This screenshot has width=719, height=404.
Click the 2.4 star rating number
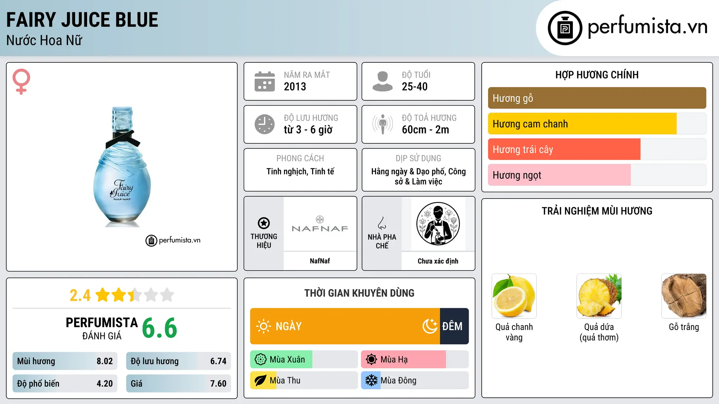80,295
